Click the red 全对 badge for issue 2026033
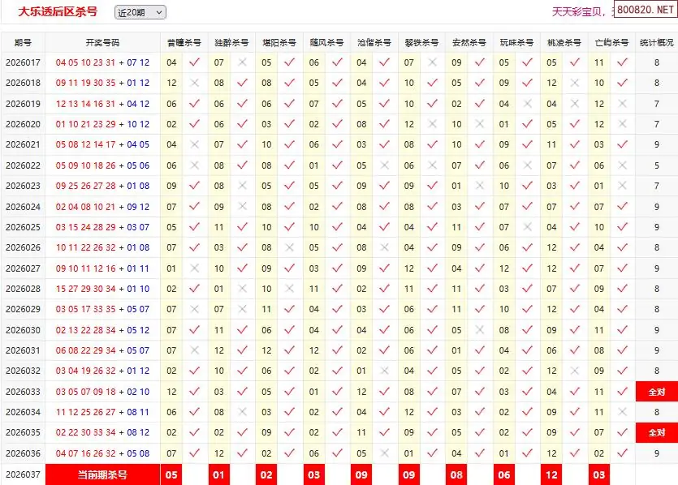The image size is (678, 485). point(657,392)
